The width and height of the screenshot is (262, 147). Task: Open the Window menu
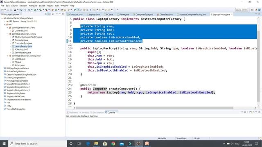tap(64, 6)
